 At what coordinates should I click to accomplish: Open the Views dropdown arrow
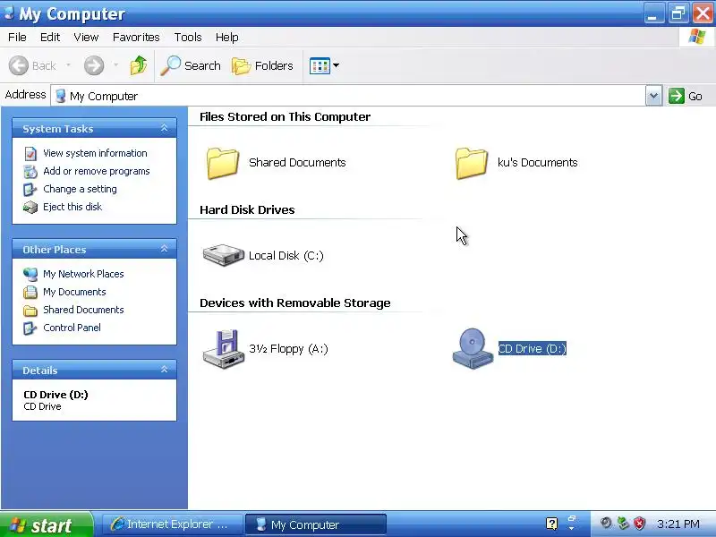click(x=337, y=65)
